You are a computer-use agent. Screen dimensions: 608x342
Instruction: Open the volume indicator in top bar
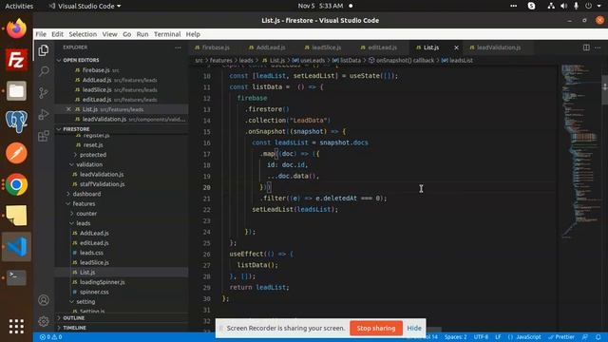[563, 6]
